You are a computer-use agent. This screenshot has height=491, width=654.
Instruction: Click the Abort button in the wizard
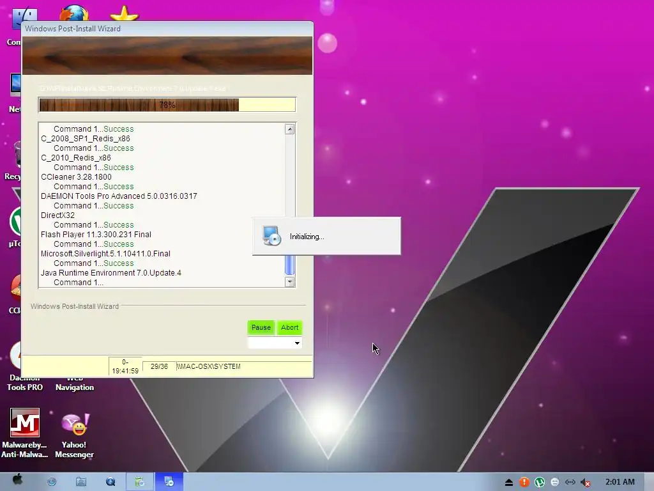tap(289, 327)
